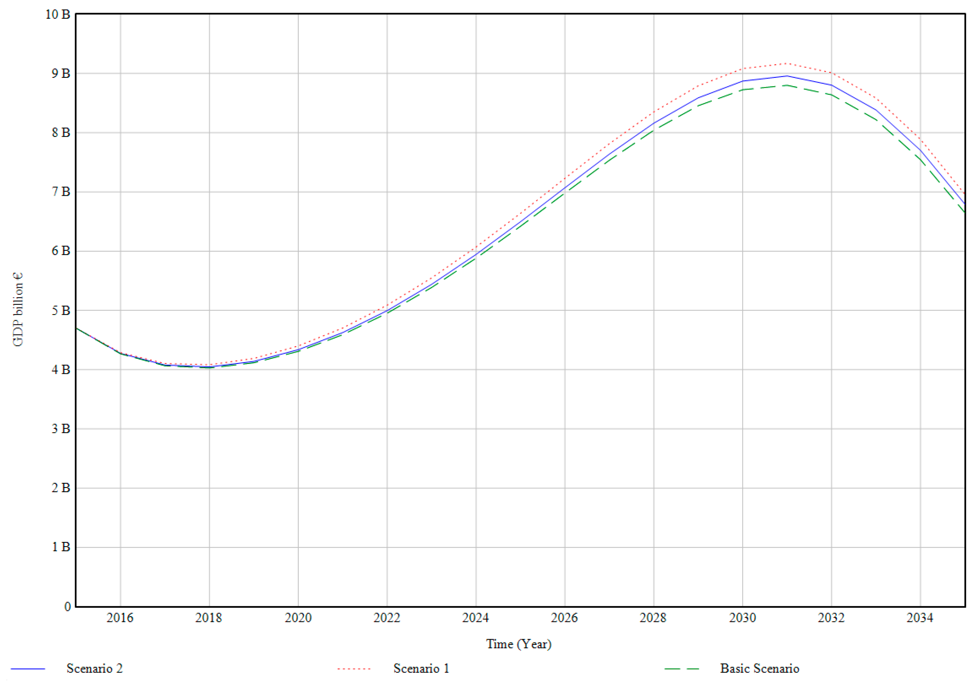Click the '2022' x-axis label
The height and width of the screenshot is (685, 974).
tap(387, 618)
